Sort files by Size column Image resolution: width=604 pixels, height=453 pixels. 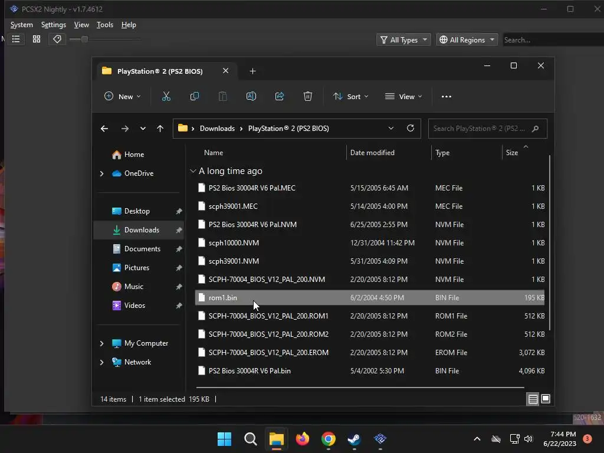click(x=512, y=153)
